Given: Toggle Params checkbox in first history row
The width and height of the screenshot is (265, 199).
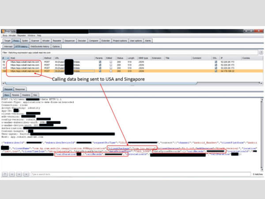Looking at the screenshot, I should 100,61.
